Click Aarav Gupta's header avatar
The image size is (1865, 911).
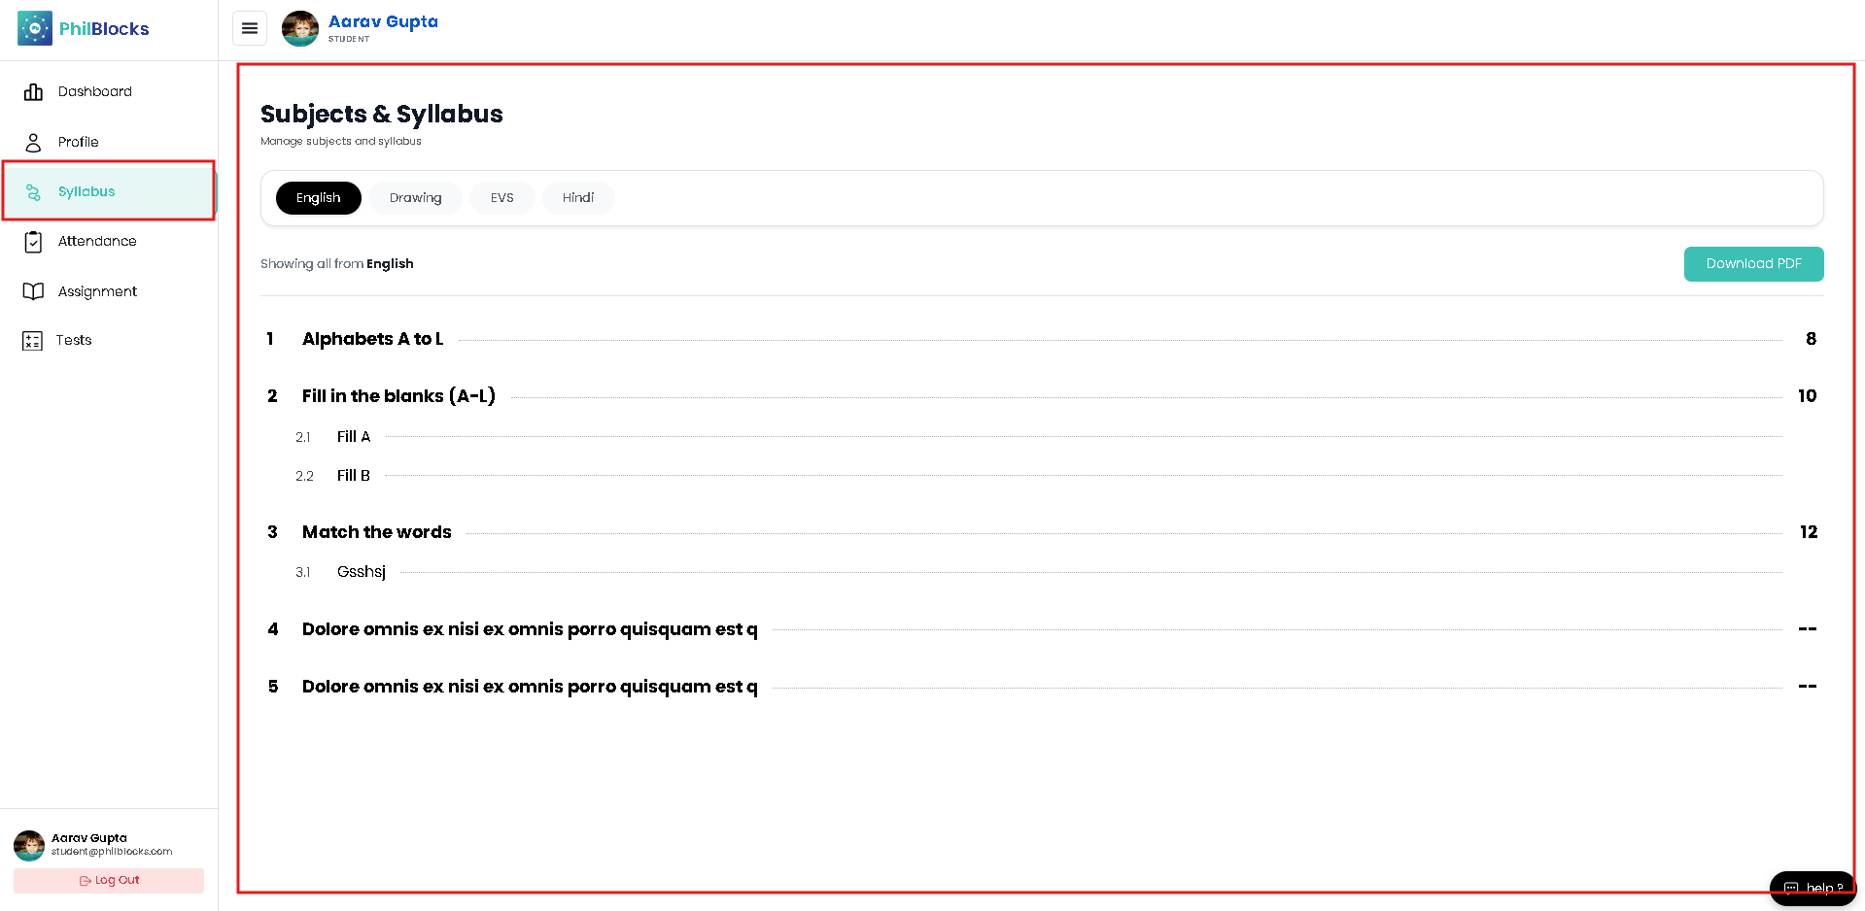(300, 29)
